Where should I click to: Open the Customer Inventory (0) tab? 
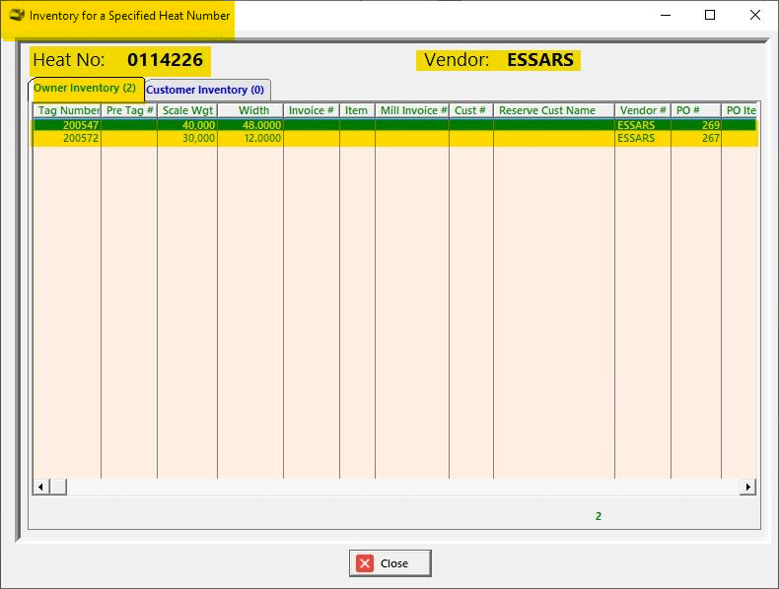(206, 90)
